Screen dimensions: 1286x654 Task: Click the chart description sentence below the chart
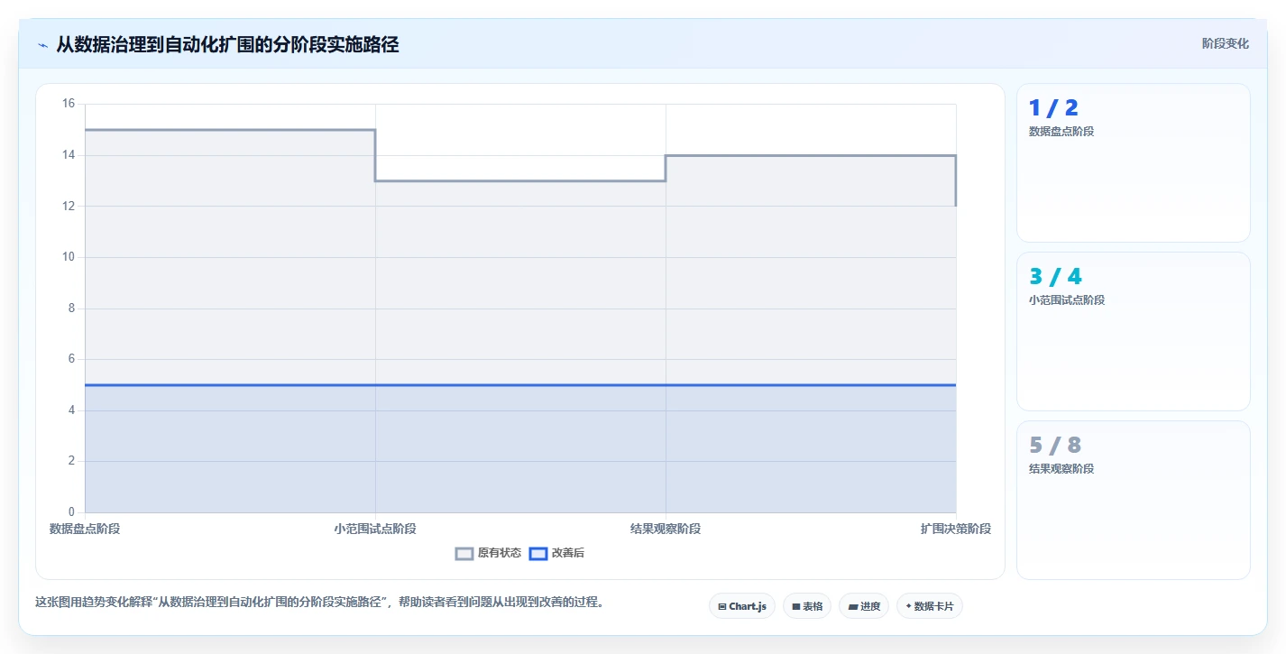319,602
